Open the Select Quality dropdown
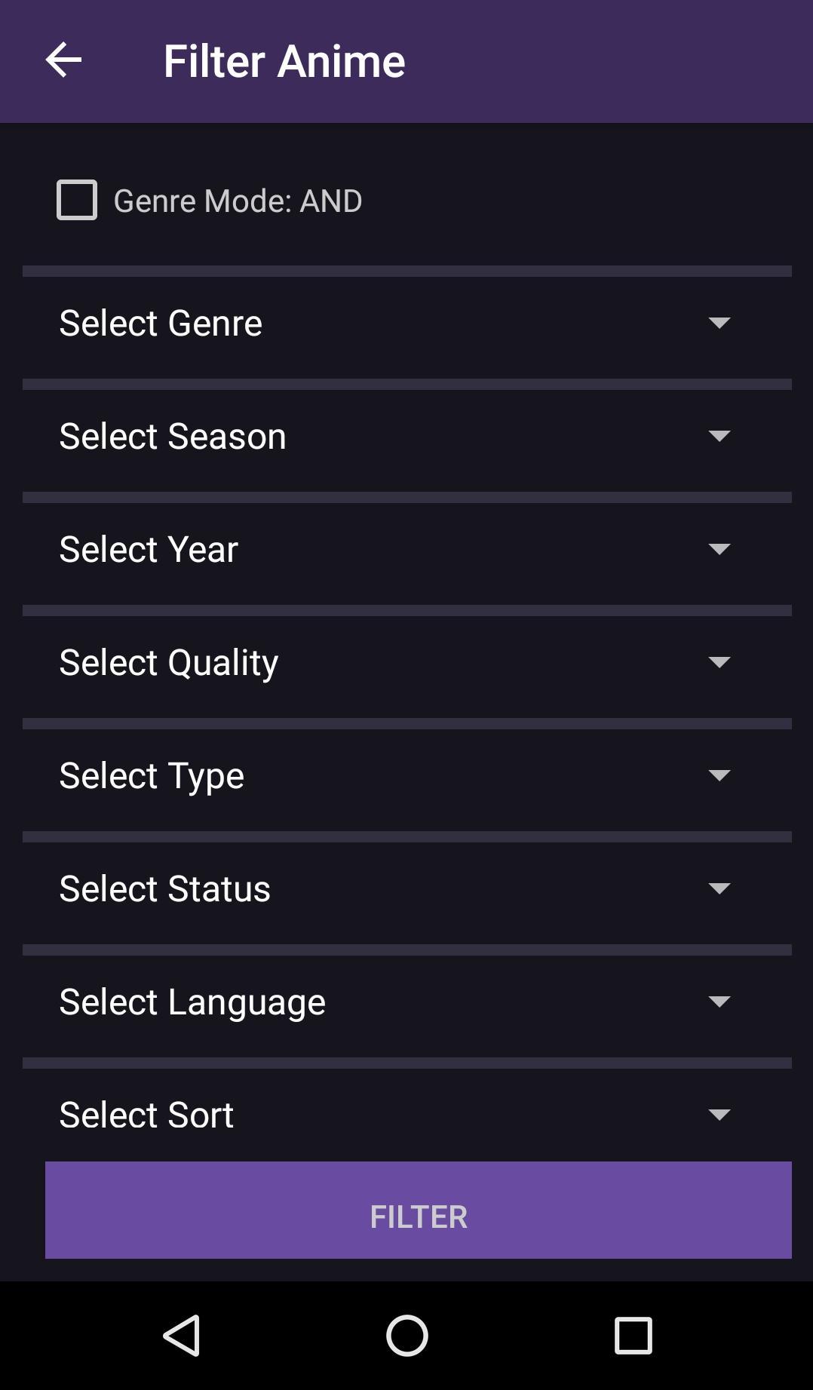Image resolution: width=813 pixels, height=1390 pixels. pos(407,662)
